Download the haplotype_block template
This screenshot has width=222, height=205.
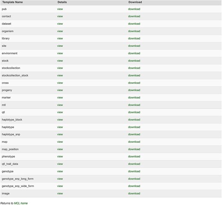pyautogui.click(x=134, y=120)
